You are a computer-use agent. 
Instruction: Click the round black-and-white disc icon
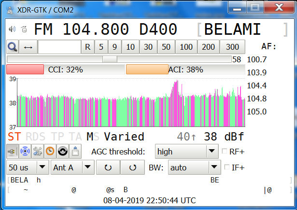(63, 152)
